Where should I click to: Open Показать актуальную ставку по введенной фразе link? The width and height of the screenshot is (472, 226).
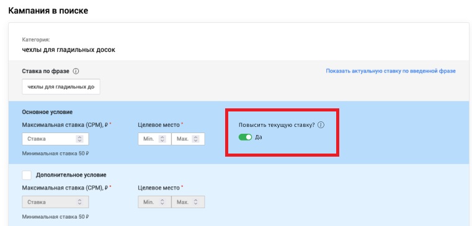pos(391,71)
